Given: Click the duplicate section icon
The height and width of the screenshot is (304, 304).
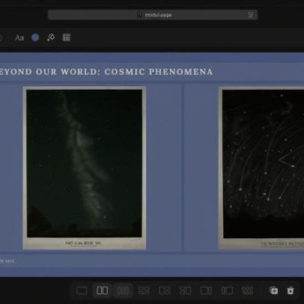Looking at the screenshot, I should [274, 291].
